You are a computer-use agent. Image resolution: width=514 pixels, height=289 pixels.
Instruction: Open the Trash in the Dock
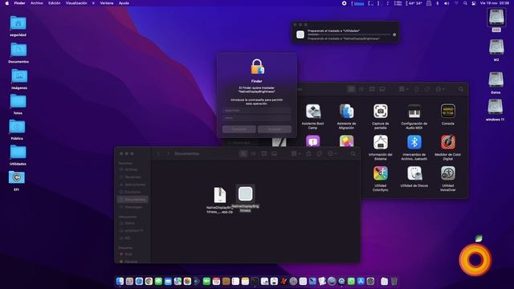coord(394,281)
